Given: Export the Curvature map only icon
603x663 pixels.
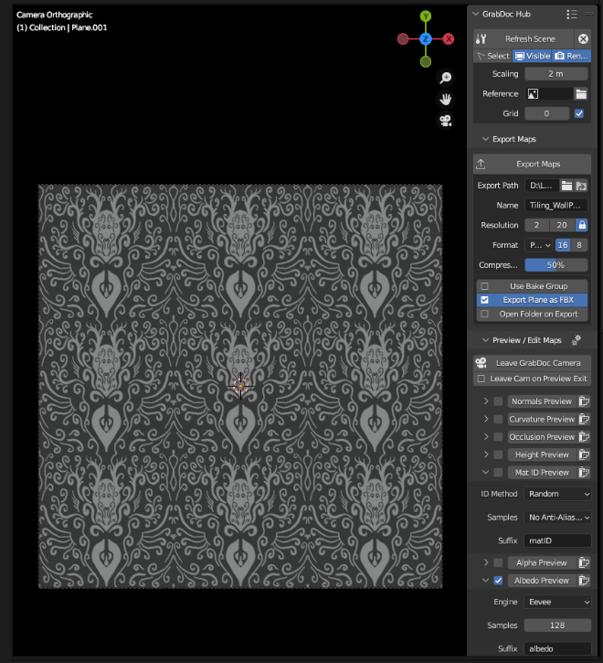Looking at the screenshot, I should (x=584, y=419).
